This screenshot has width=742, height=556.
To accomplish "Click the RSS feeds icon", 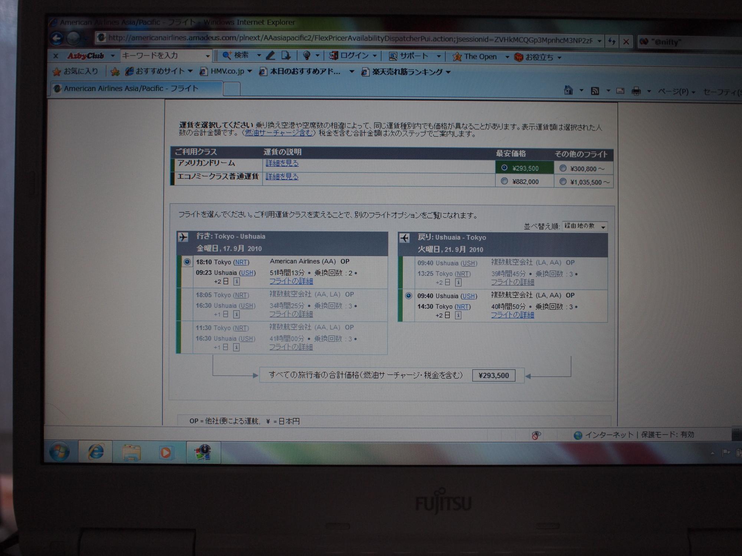I will click(595, 91).
